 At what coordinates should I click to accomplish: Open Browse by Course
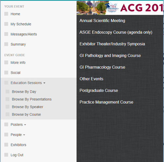pyautogui.click(x=26, y=114)
